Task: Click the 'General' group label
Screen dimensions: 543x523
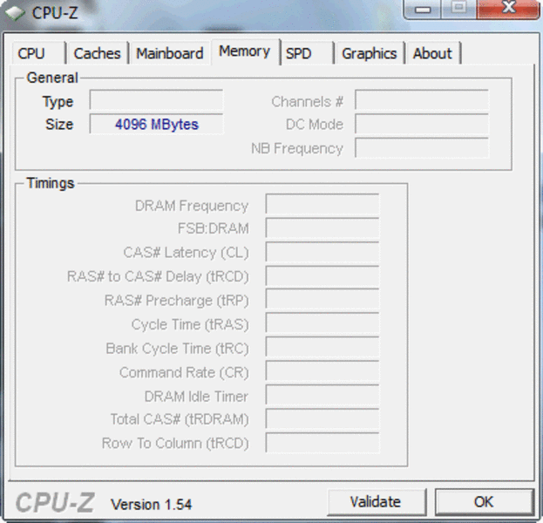Action: click(52, 78)
